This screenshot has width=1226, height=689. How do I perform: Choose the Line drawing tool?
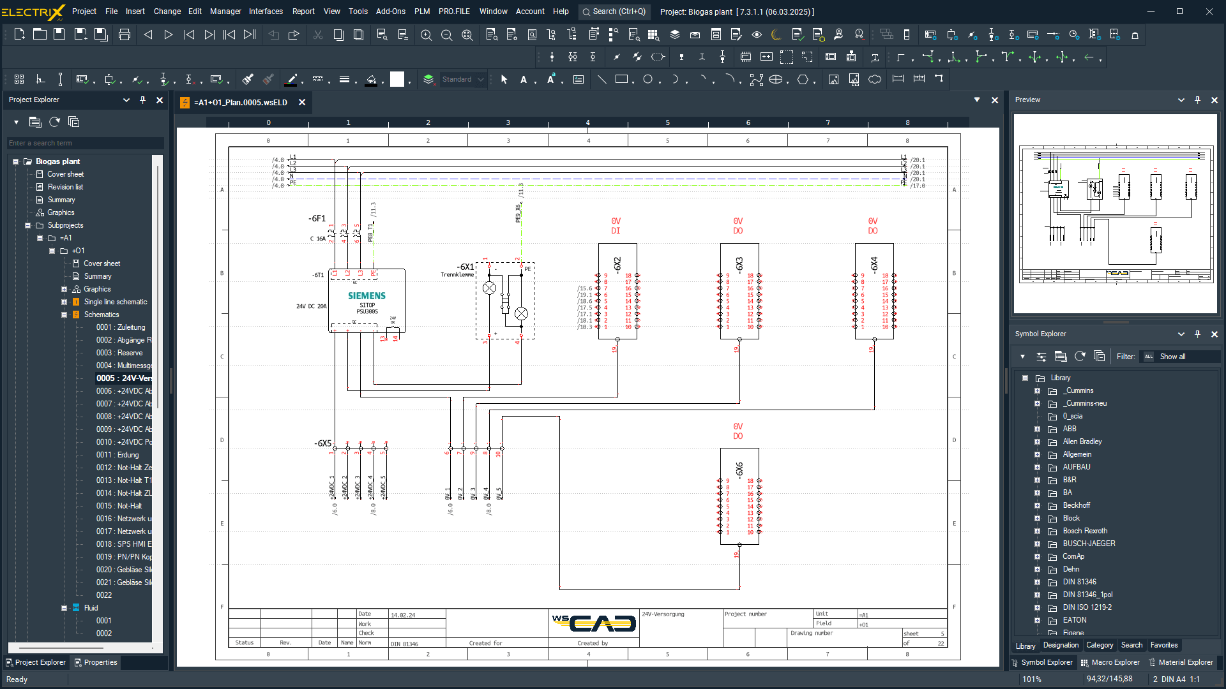[602, 79]
